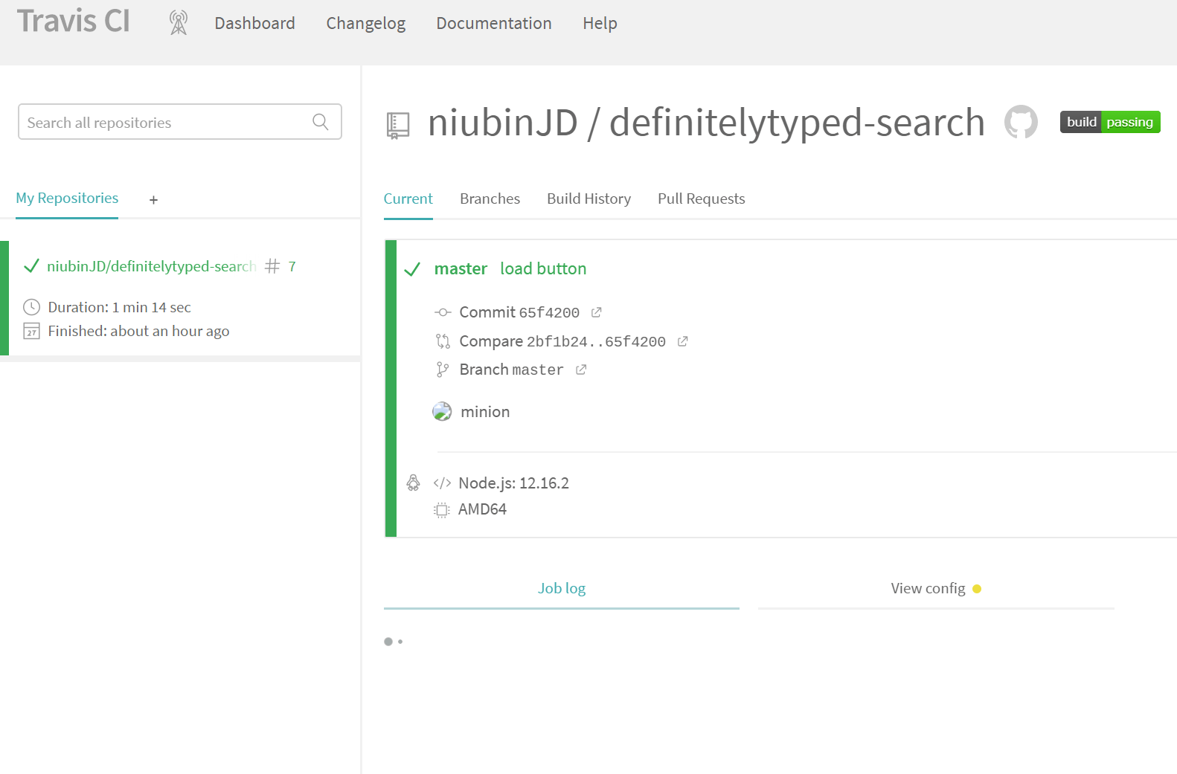Open the GitHub repository icon link
This screenshot has width=1177, height=774.
(1021, 122)
